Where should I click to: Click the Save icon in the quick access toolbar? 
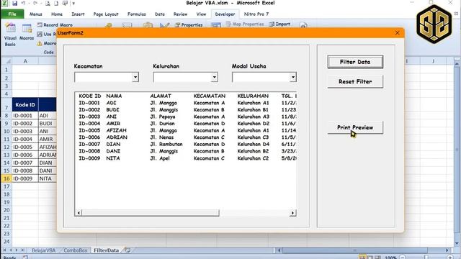(14, 4)
